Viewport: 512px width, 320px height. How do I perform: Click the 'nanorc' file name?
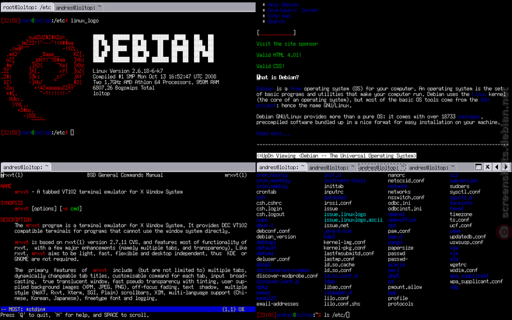coord(396,175)
